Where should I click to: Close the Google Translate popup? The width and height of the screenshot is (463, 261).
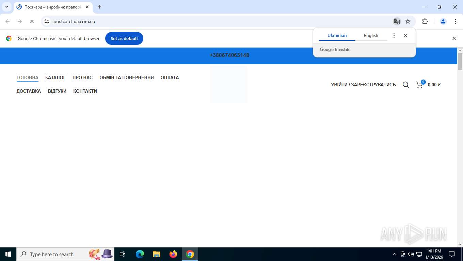pos(405,35)
